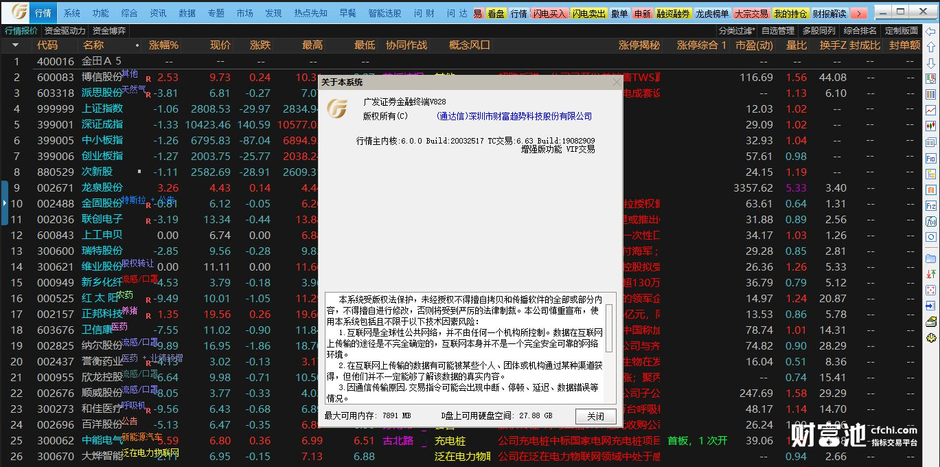Click 自选管理 option
Viewport: 940px width, 467px height.
777,31
